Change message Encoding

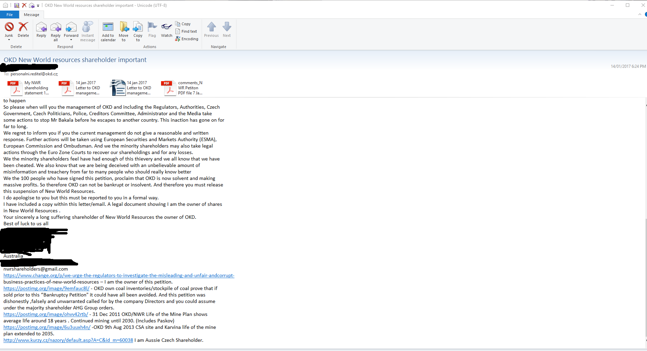187,39
